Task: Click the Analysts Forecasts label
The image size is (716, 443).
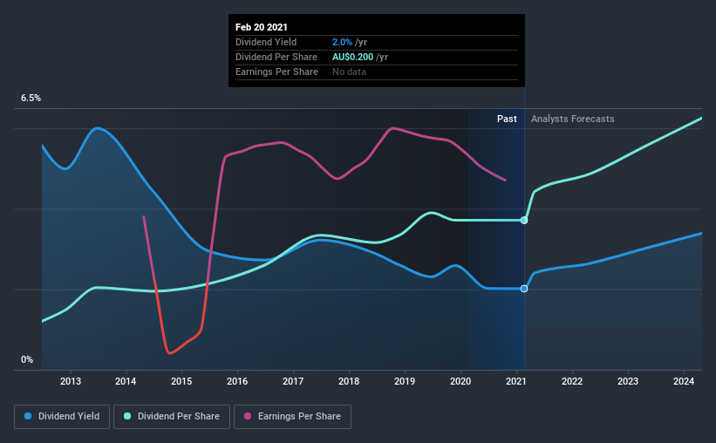Action: tap(573, 119)
